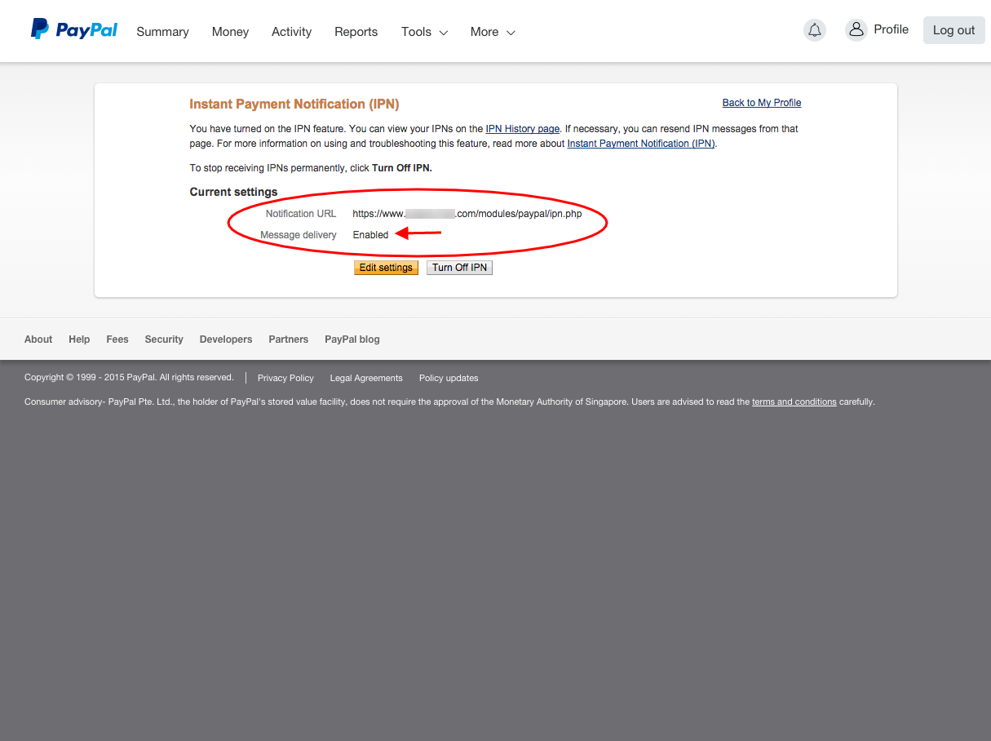Click the Profile avatar icon
991x741 pixels.
856,30
